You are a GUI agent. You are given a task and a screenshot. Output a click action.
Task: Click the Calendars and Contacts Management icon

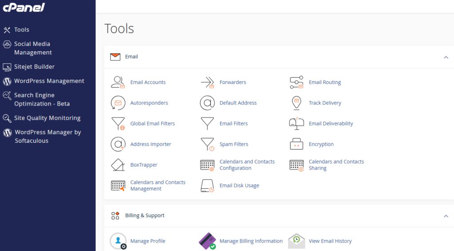point(118,186)
